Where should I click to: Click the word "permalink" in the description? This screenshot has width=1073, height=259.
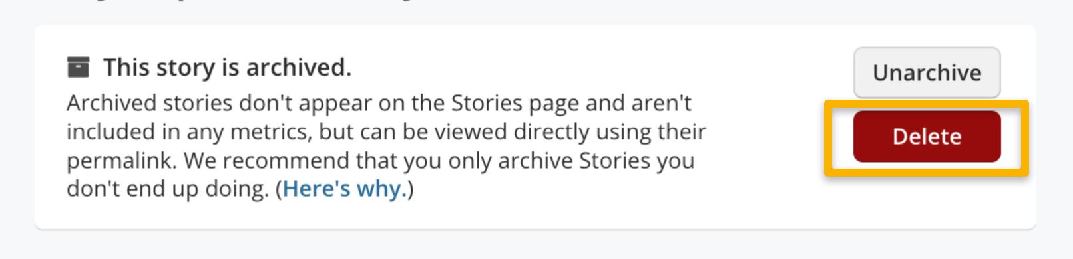(x=122, y=161)
